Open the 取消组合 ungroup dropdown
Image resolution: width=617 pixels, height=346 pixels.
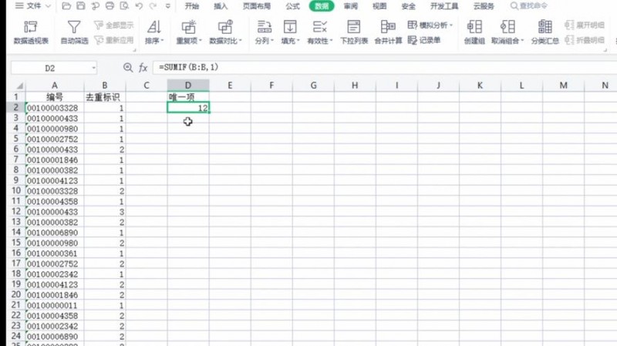pyautogui.click(x=507, y=32)
